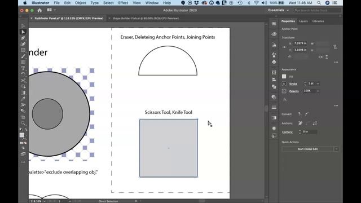361x203 pixels.
Task: Expand opacity slider arrow
Action: 318,91
